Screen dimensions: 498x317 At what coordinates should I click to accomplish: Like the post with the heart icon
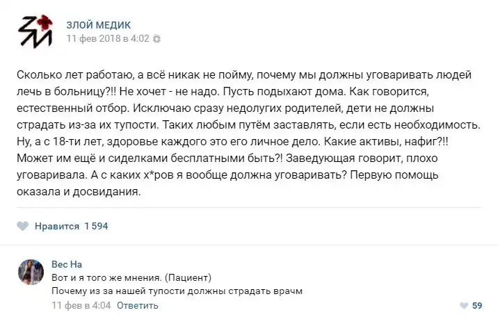(22, 226)
